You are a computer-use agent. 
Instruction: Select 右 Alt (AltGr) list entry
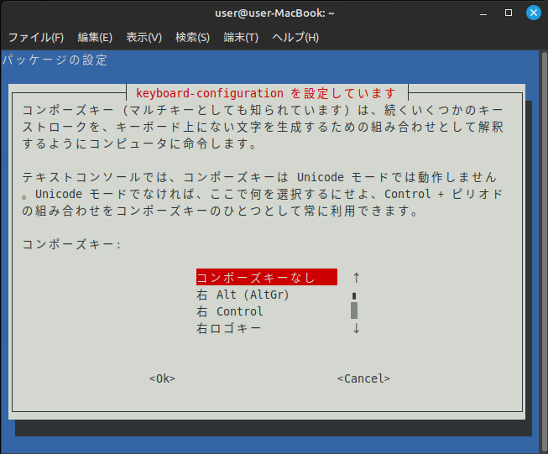(243, 295)
